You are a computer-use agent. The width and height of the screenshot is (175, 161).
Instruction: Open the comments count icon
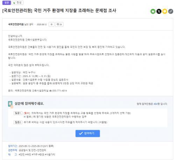tap(59, 24)
